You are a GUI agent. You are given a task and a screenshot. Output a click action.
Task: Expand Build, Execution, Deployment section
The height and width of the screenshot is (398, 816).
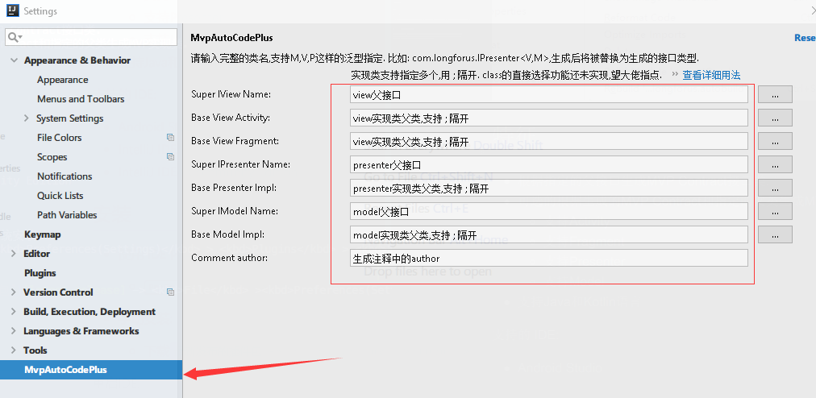(x=14, y=312)
